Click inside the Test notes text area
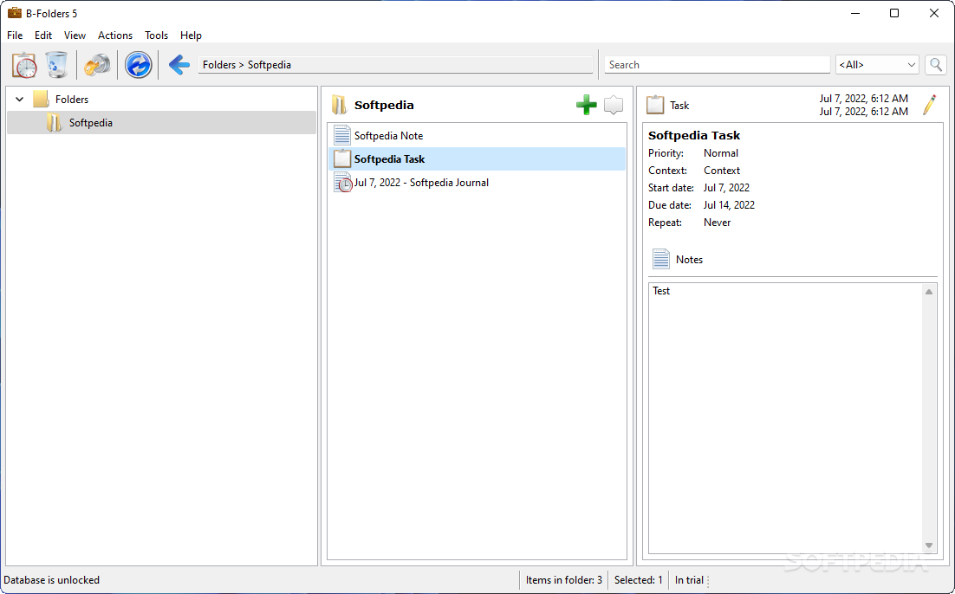The height and width of the screenshot is (594, 955). coord(786,417)
